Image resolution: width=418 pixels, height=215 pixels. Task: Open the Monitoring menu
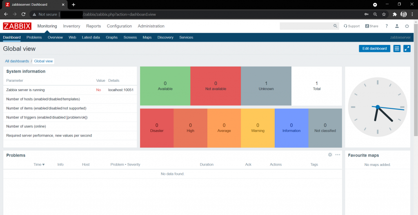(x=47, y=26)
